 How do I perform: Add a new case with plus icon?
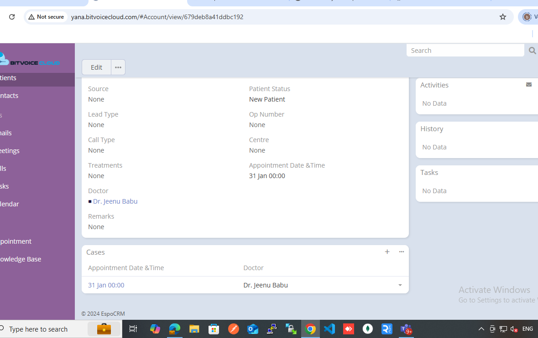pos(387,252)
